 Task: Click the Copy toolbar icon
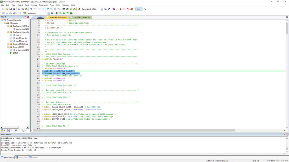23,9
